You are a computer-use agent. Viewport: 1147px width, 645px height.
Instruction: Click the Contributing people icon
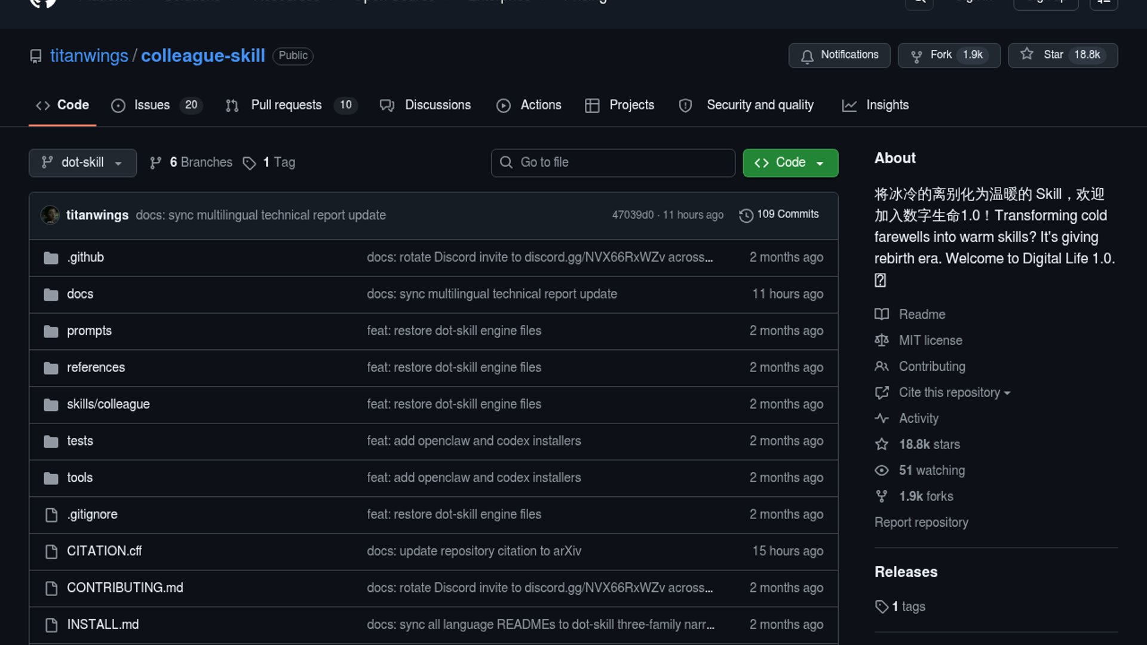(882, 366)
